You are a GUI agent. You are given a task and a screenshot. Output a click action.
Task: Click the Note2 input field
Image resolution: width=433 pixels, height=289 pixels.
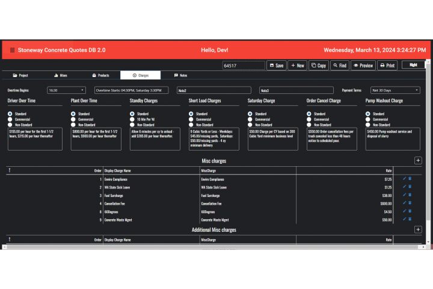(x=214, y=90)
